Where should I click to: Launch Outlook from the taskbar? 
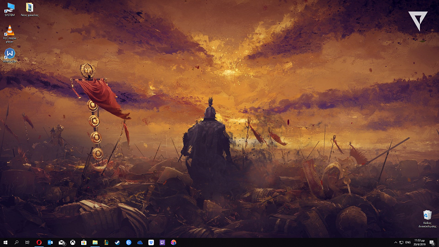tap(50, 243)
